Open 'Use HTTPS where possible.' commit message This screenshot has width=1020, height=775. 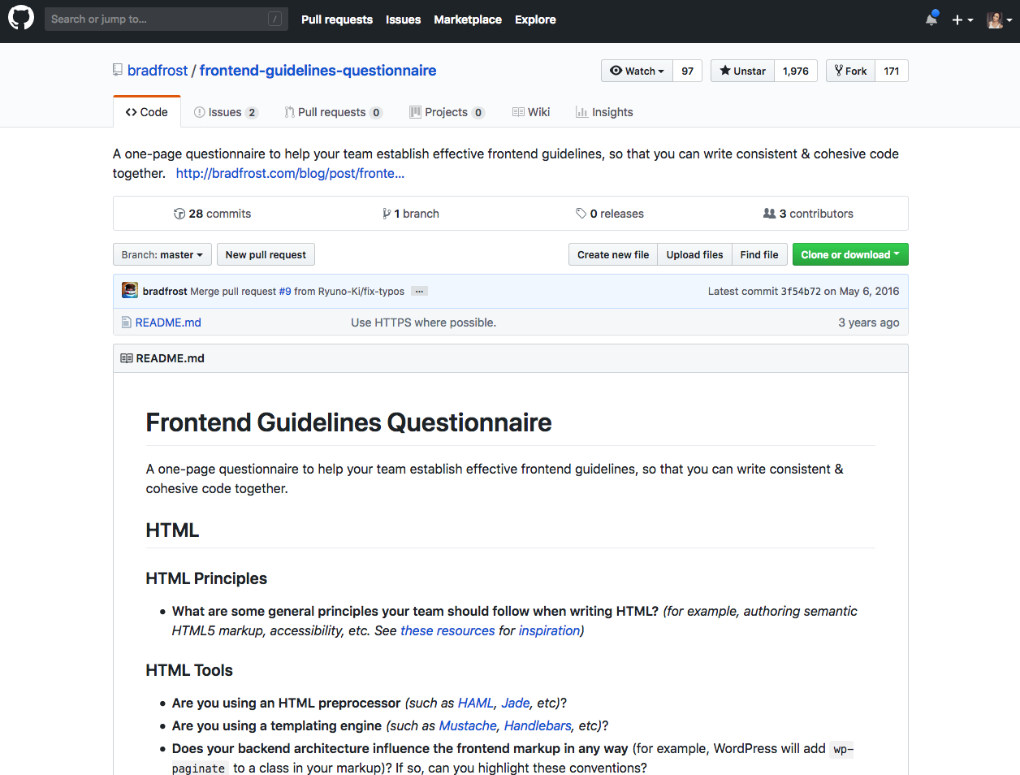[423, 323]
